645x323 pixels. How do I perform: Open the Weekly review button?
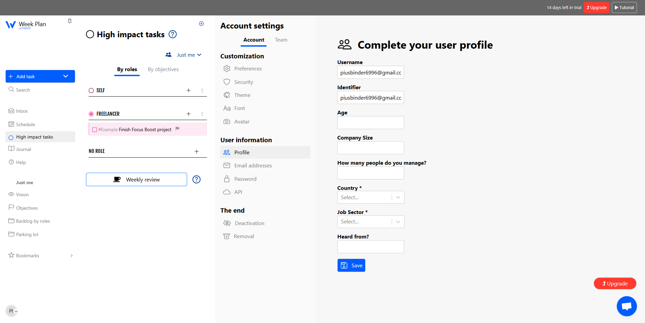pos(136,179)
